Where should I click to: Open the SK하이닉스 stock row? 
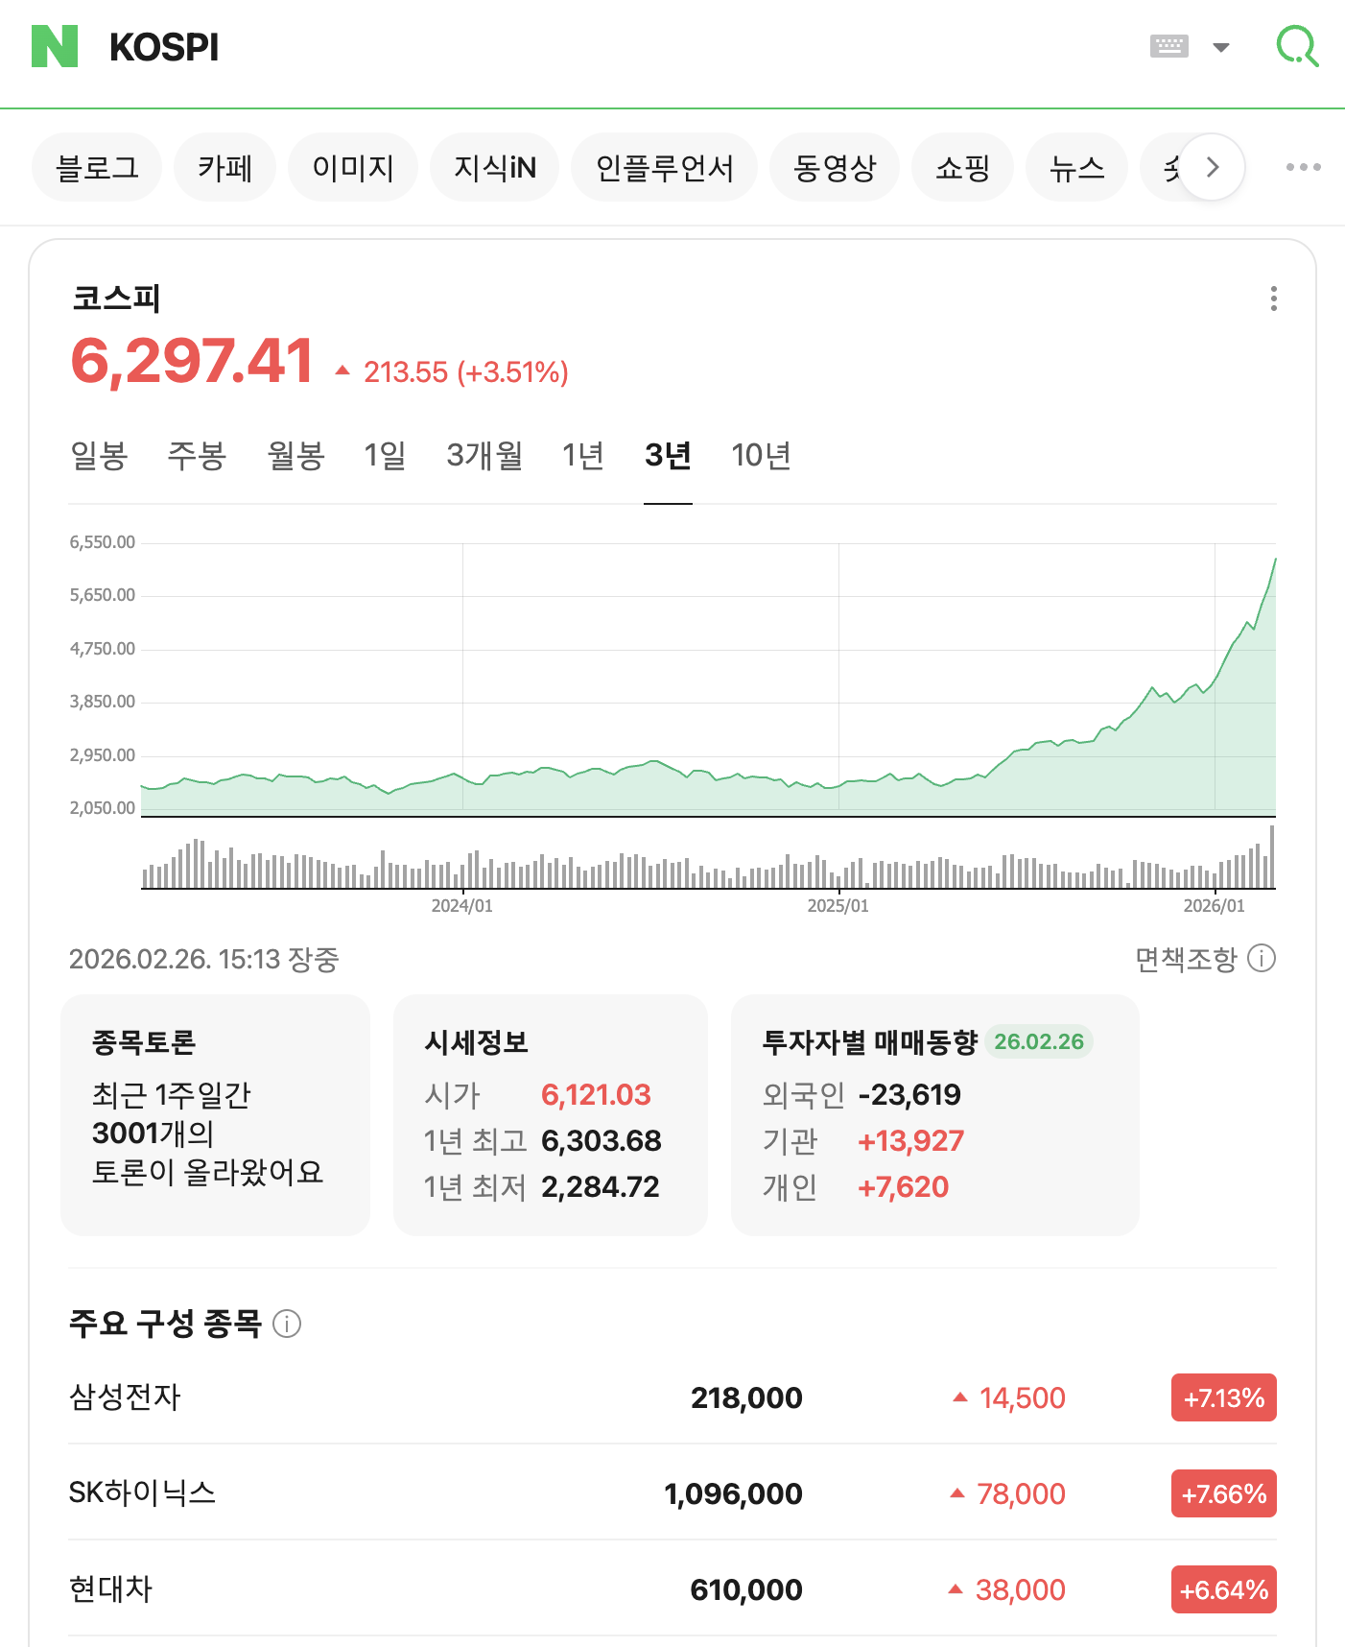[x=672, y=1493]
